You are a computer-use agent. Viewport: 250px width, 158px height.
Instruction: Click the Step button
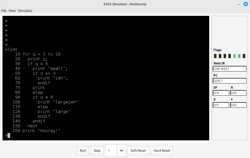click(x=97, y=150)
